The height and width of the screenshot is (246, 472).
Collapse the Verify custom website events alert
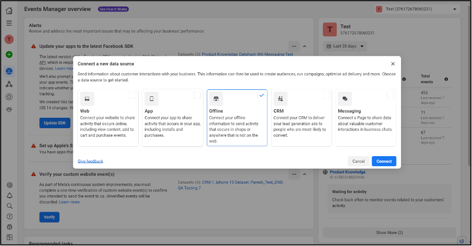pyautogui.click(x=305, y=174)
